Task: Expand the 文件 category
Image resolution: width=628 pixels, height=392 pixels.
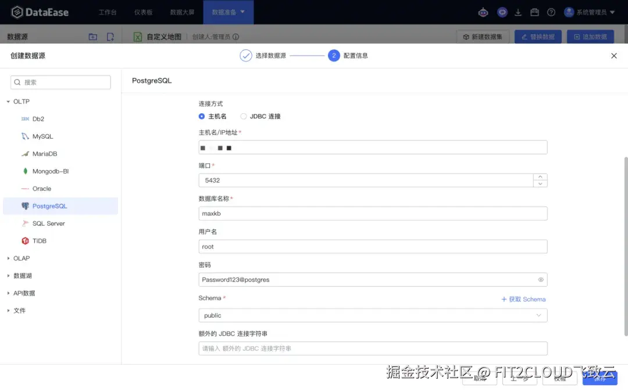Action: click(8, 310)
